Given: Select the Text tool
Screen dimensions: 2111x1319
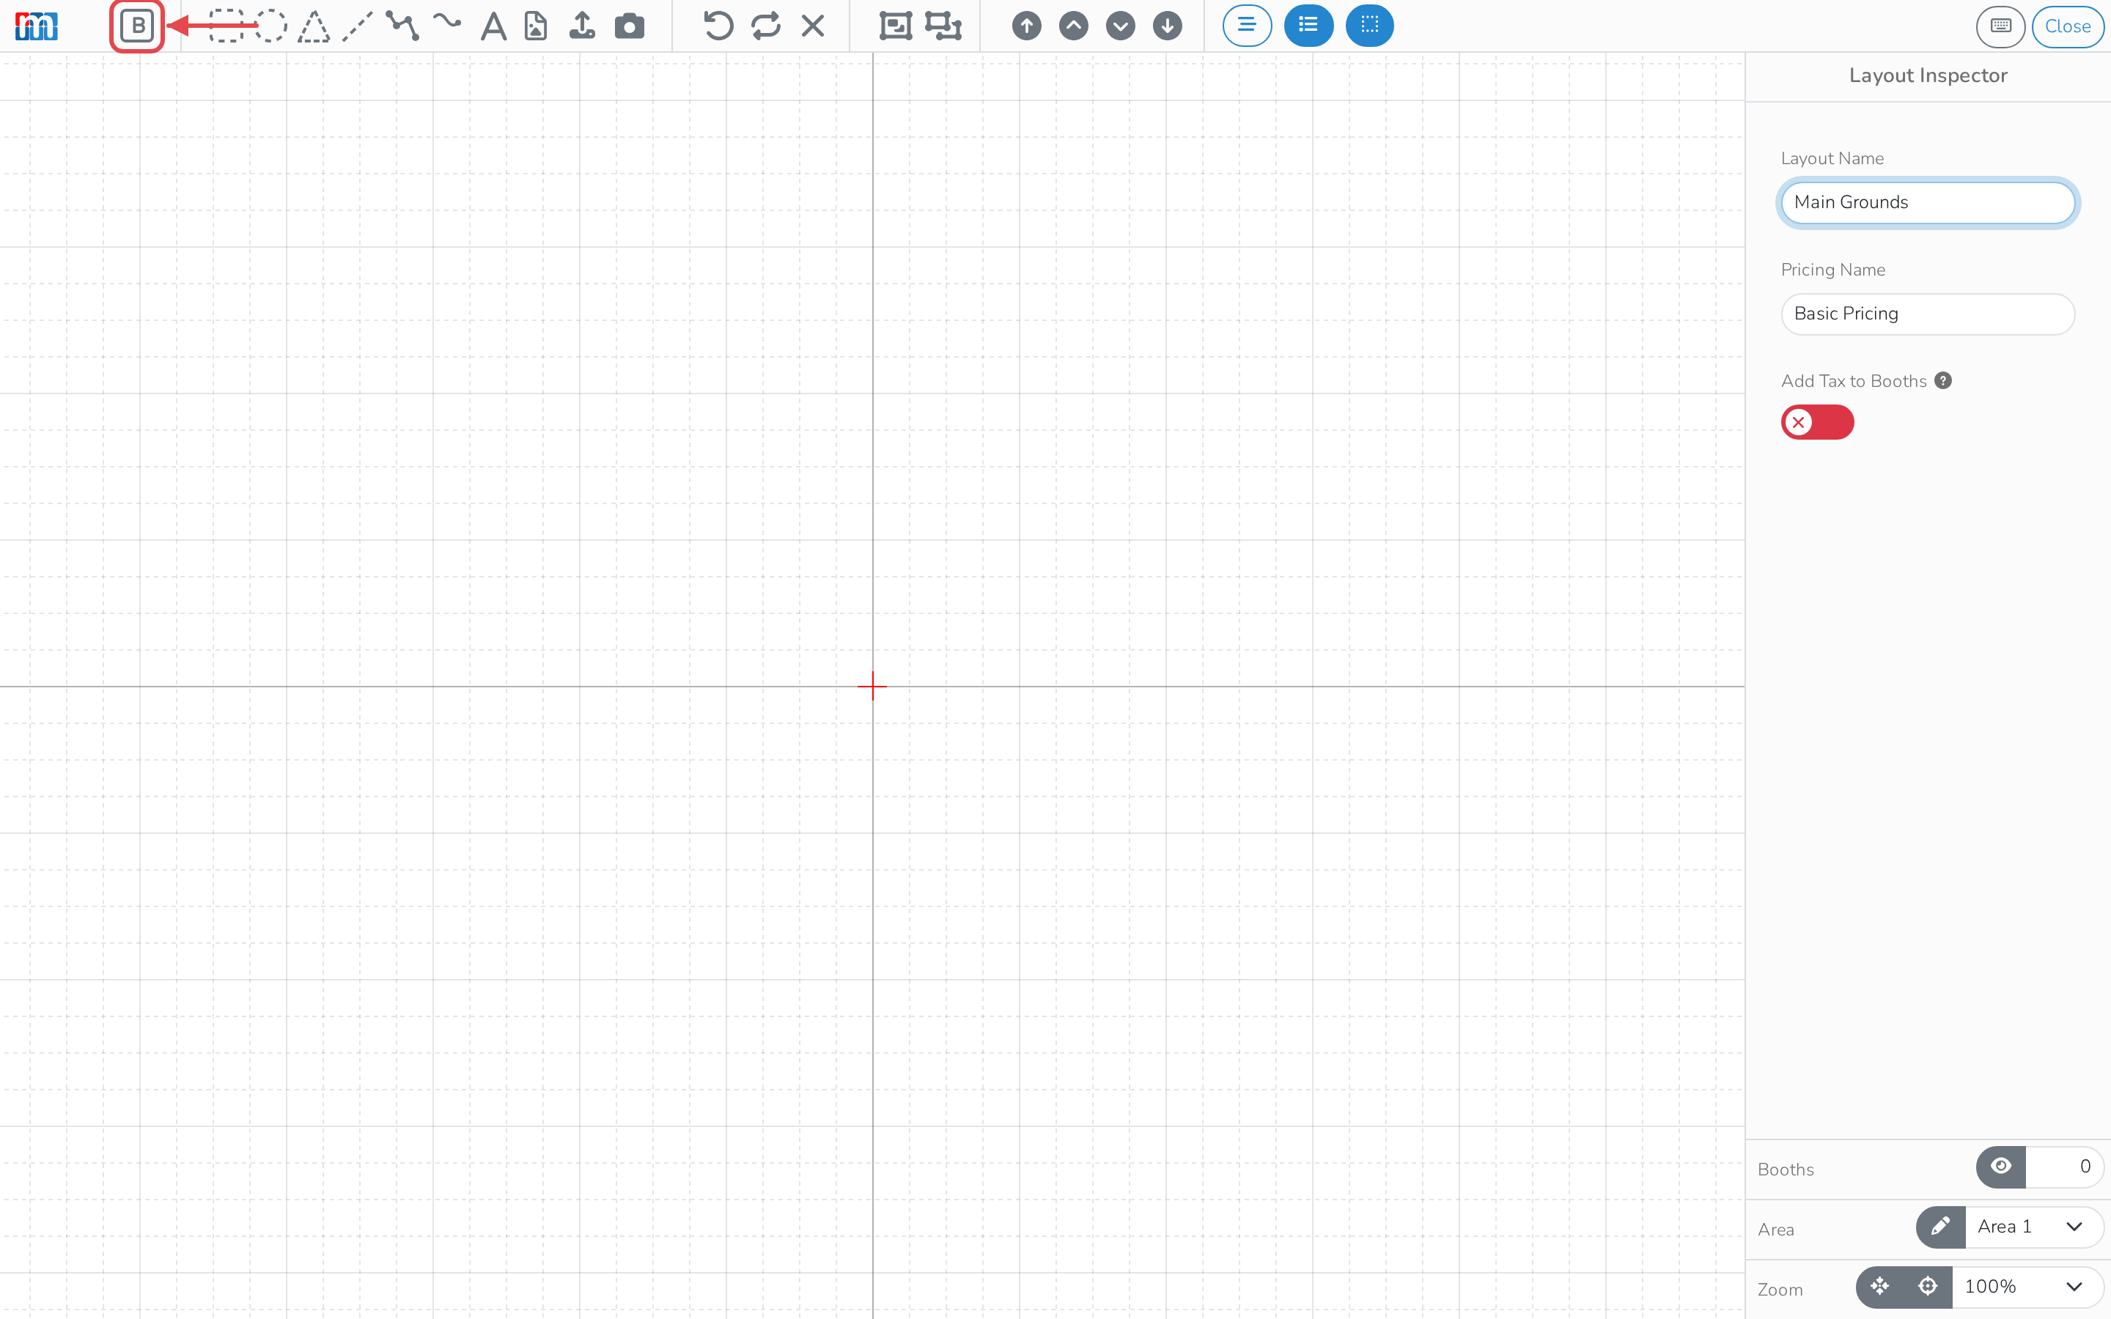Looking at the screenshot, I should (494, 26).
